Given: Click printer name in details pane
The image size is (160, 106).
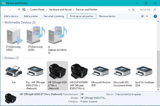Looking at the screenshot, I should [41, 94].
